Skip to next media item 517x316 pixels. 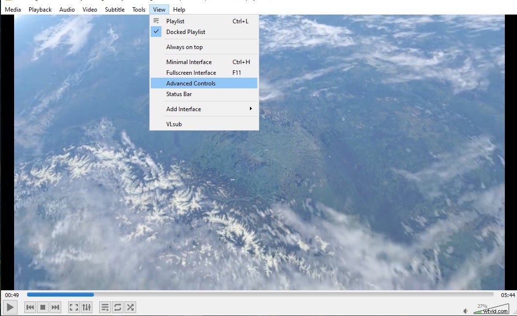[55, 307]
